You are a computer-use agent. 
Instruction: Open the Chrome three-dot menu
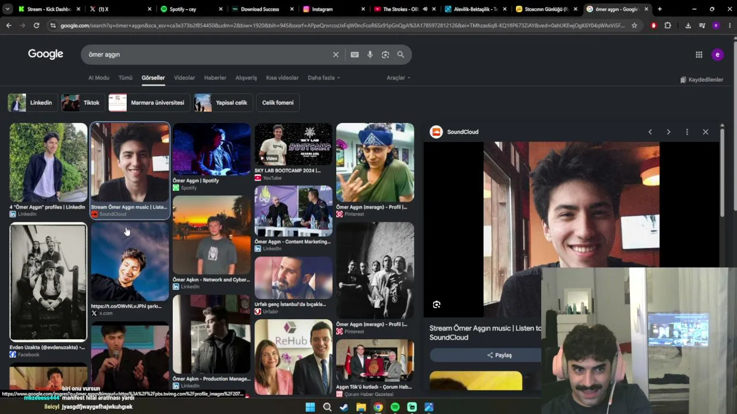click(x=730, y=25)
